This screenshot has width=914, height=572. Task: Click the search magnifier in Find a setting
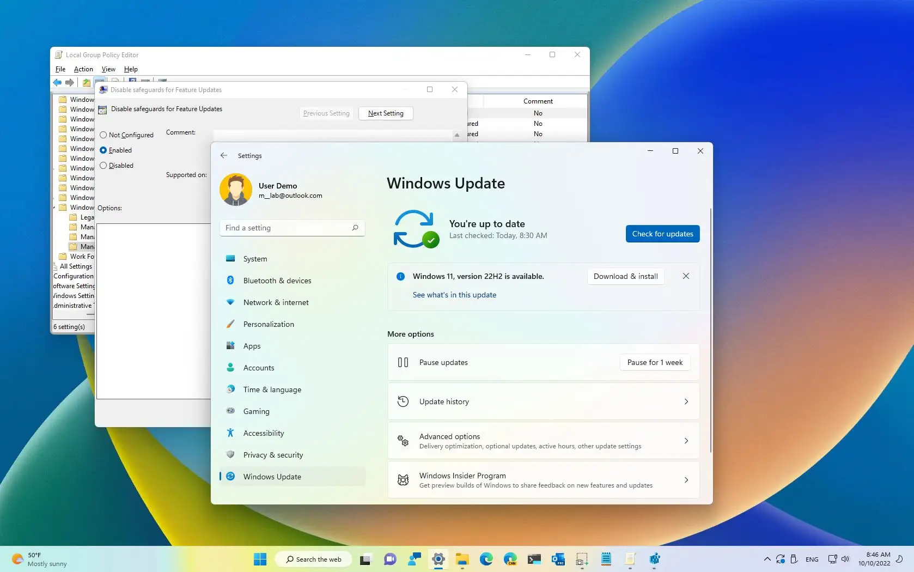(x=355, y=228)
